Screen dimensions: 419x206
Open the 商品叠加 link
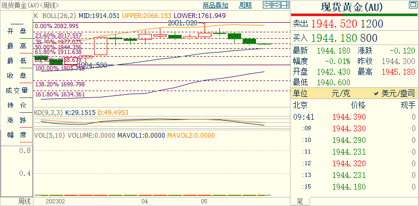click(216, 5)
